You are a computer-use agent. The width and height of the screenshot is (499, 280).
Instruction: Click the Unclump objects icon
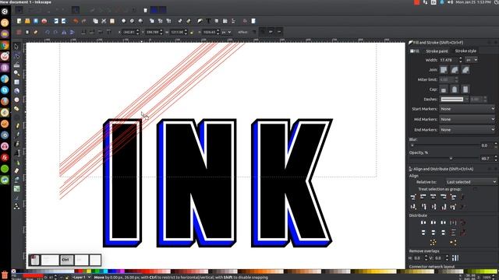454,243
